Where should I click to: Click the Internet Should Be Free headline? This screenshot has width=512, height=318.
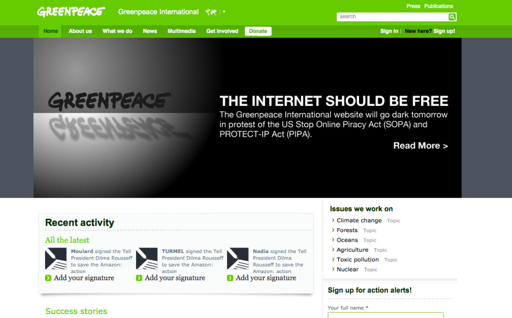coord(333,101)
